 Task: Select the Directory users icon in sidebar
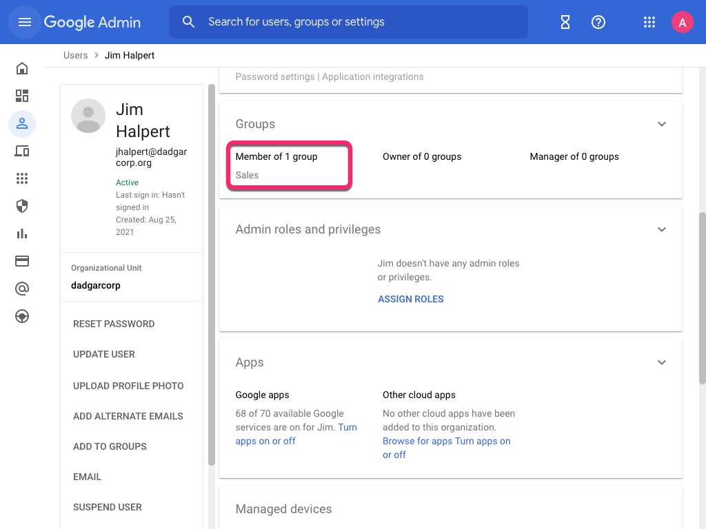[x=21, y=124]
